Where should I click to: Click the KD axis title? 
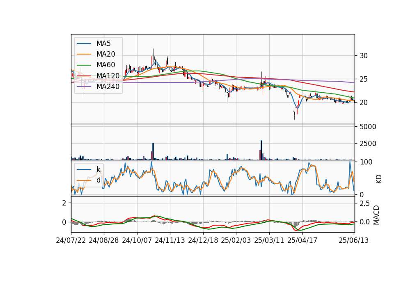pos(379,179)
